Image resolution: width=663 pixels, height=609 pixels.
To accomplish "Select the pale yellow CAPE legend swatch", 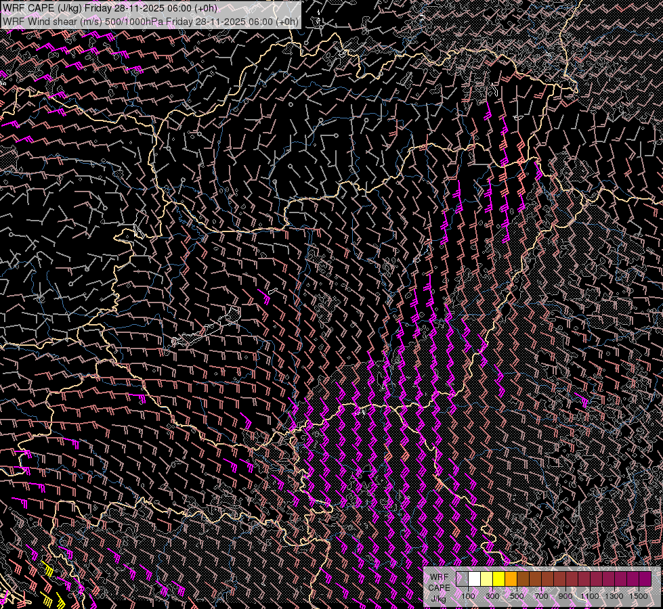I will [x=486, y=579].
